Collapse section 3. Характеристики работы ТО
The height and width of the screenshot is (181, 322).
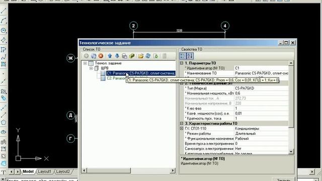pos(182,123)
